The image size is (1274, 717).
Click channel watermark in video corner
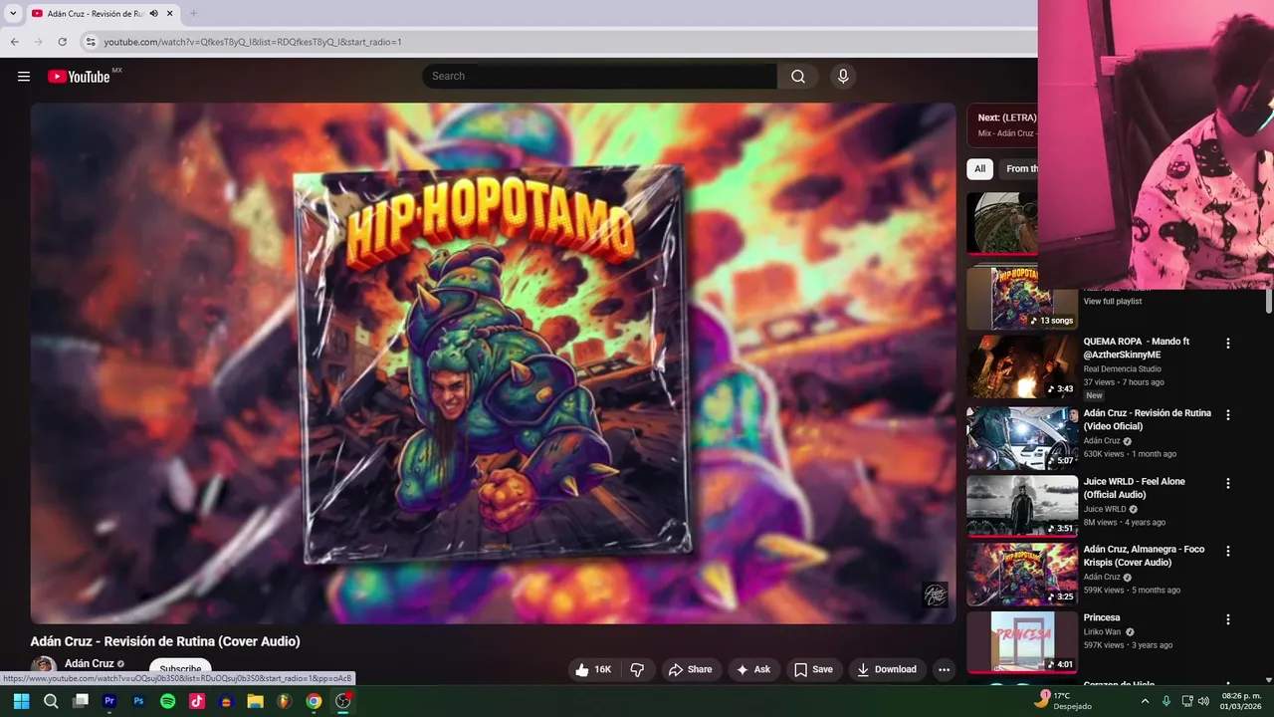tap(935, 595)
